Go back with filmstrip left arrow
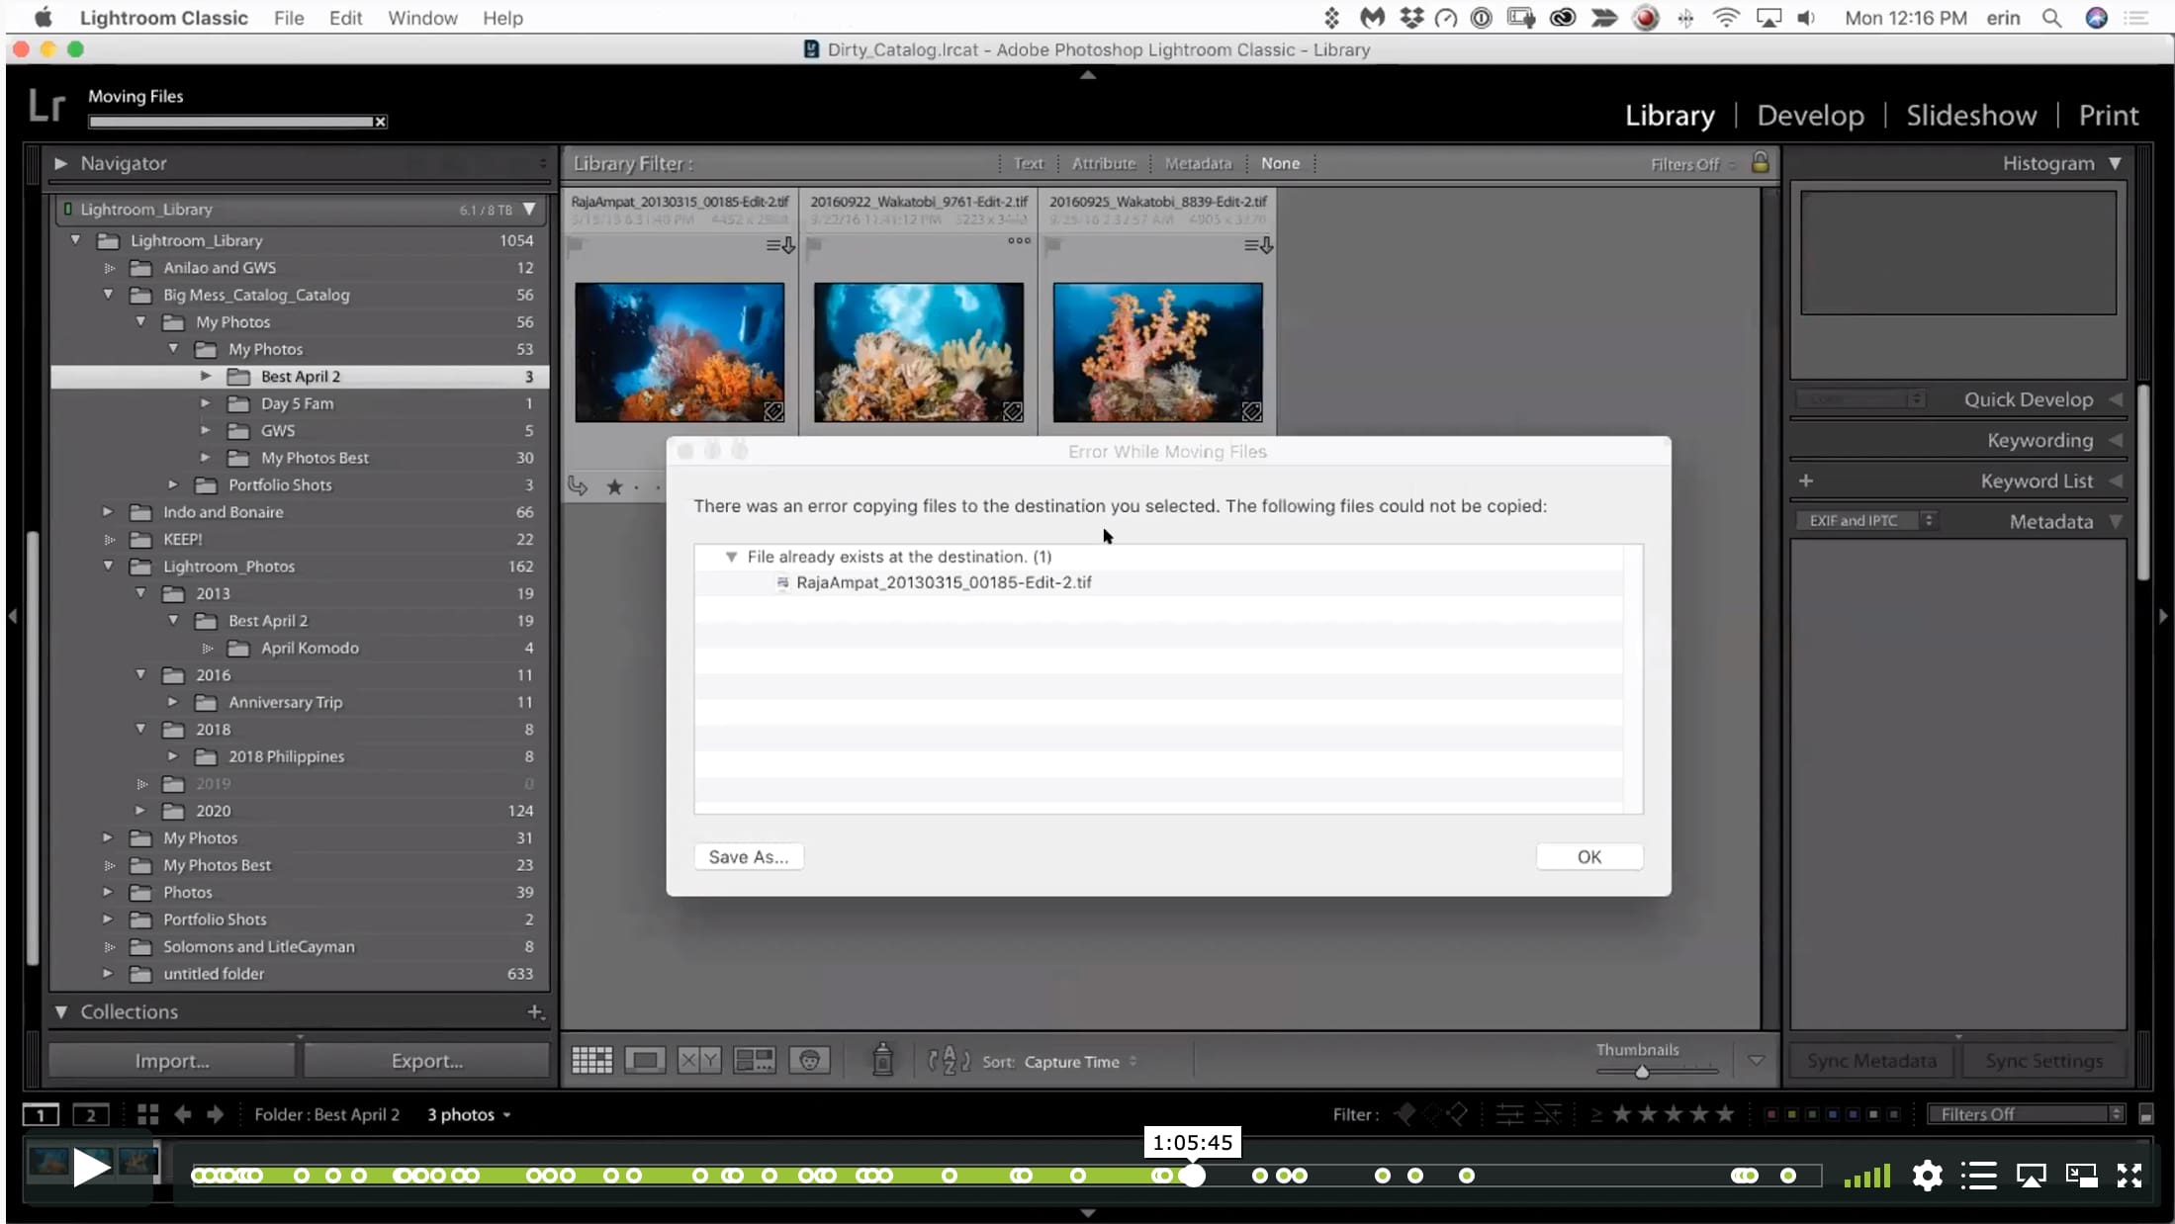 (183, 1114)
